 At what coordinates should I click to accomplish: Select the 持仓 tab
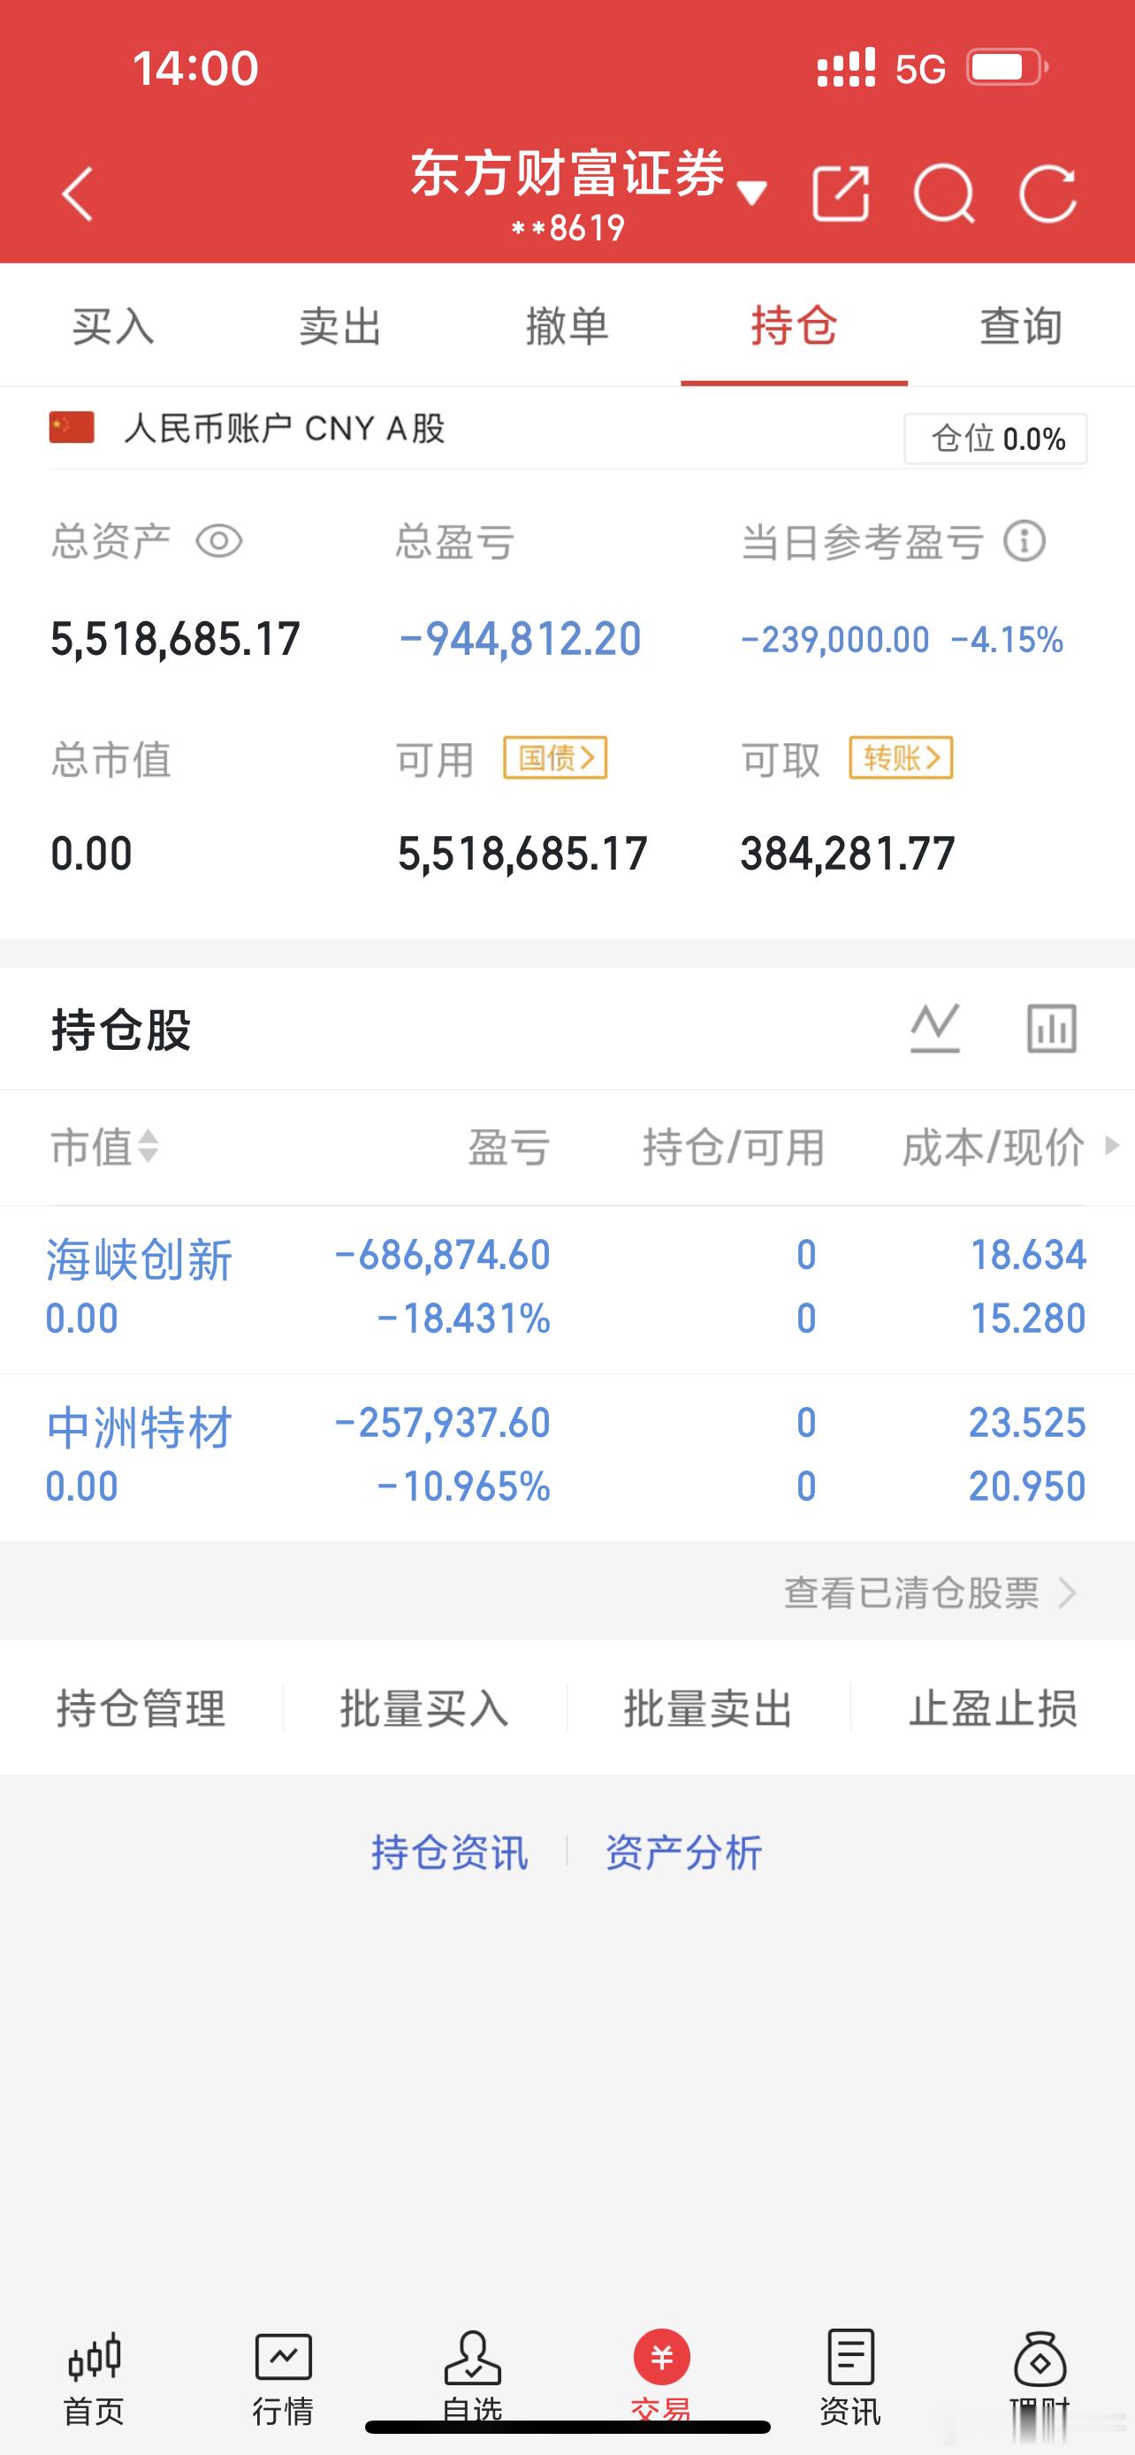[x=794, y=326]
